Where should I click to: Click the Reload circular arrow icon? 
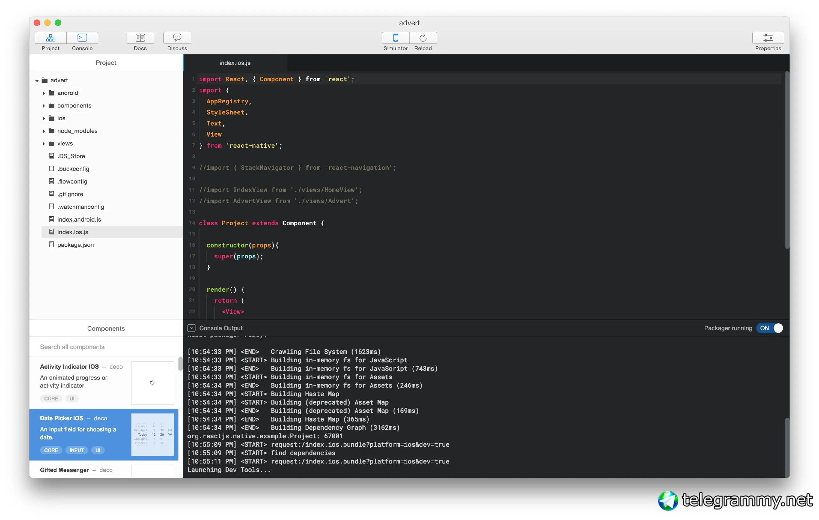(x=423, y=38)
